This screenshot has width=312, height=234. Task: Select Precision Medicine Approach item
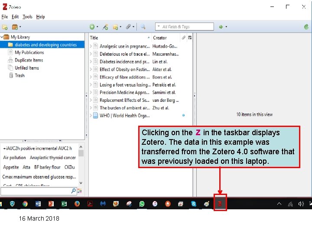point(141,93)
